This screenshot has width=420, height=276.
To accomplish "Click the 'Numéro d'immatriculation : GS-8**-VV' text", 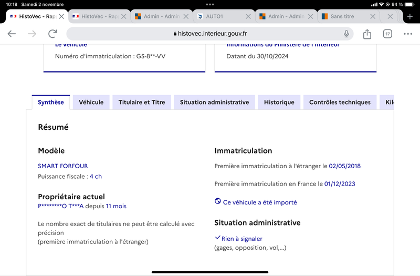I will tap(110, 56).
